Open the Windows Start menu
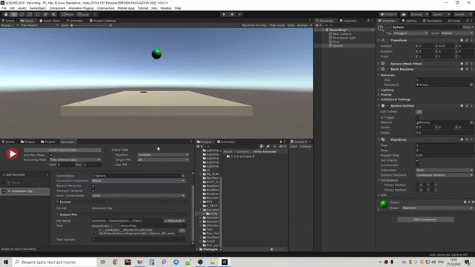Image resolution: width=475 pixels, height=267 pixels. pyautogui.click(x=6, y=262)
